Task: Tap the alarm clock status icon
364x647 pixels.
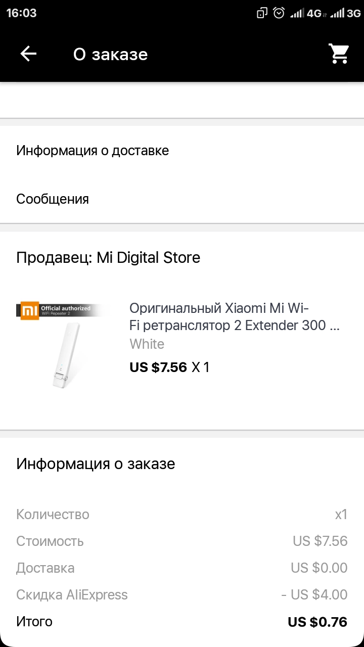Action: [x=279, y=13]
